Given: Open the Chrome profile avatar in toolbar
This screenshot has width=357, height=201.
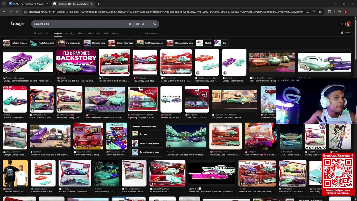Looking at the screenshot, I should click(346, 12).
